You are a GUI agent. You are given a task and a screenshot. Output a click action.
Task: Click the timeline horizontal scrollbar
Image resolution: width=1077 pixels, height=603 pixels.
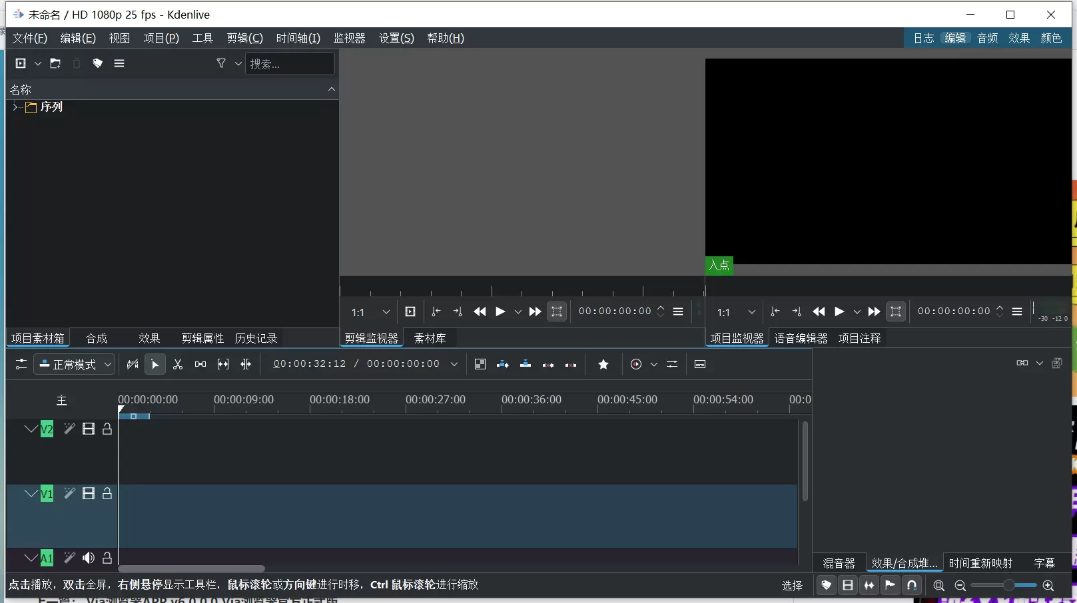point(191,568)
